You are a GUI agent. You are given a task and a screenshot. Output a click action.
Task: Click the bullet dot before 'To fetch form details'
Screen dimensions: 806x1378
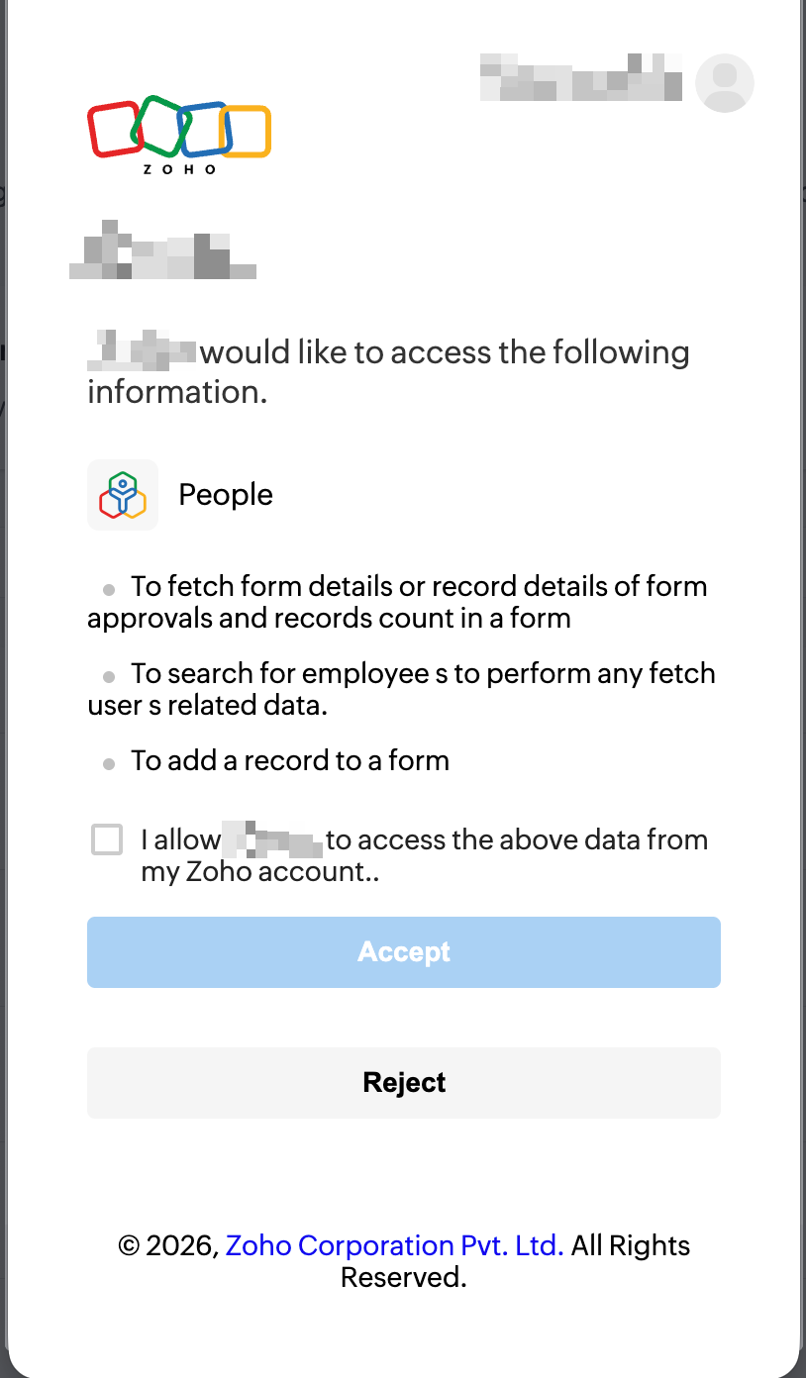pyautogui.click(x=109, y=590)
